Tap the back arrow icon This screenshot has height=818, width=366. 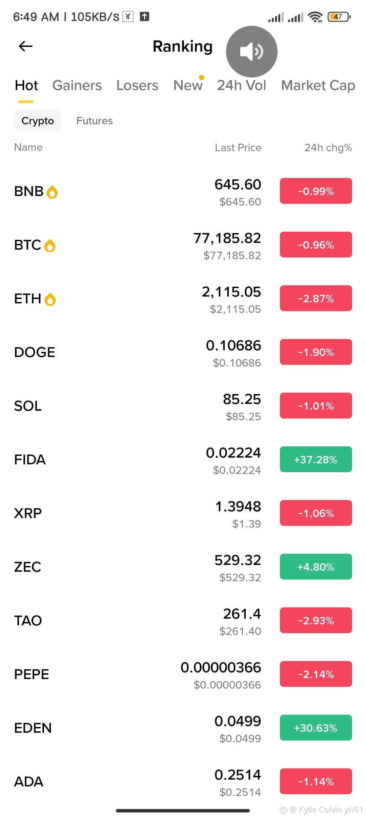point(25,46)
